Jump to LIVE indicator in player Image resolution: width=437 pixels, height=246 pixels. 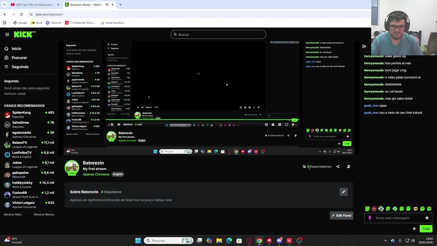pyautogui.click(x=138, y=124)
